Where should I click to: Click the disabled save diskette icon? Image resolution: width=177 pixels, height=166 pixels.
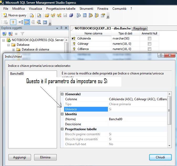tap(65, 15)
